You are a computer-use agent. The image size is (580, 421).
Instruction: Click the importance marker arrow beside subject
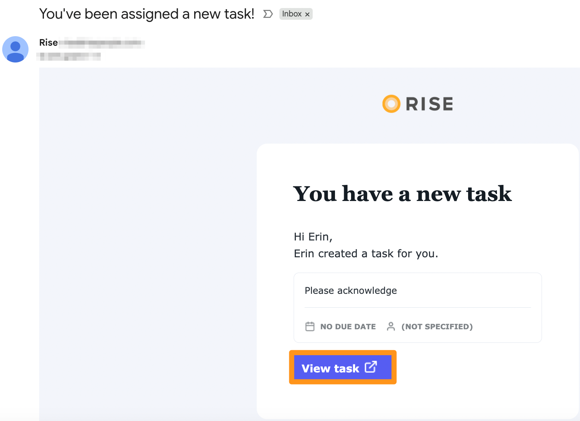[x=268, y=14]
